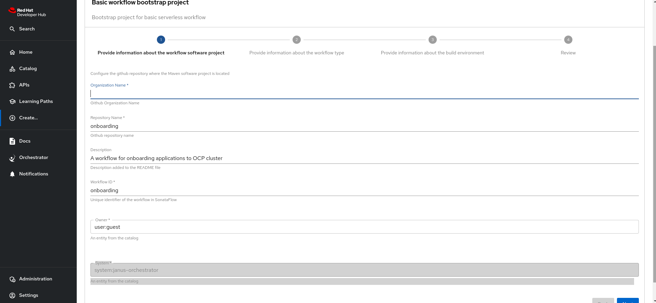
Task: Open the Settings user-circle icon
Action: [x=12, y=295]
